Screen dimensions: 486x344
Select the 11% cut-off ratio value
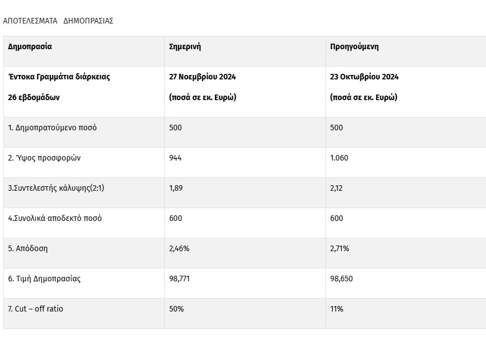click(337, 309)
